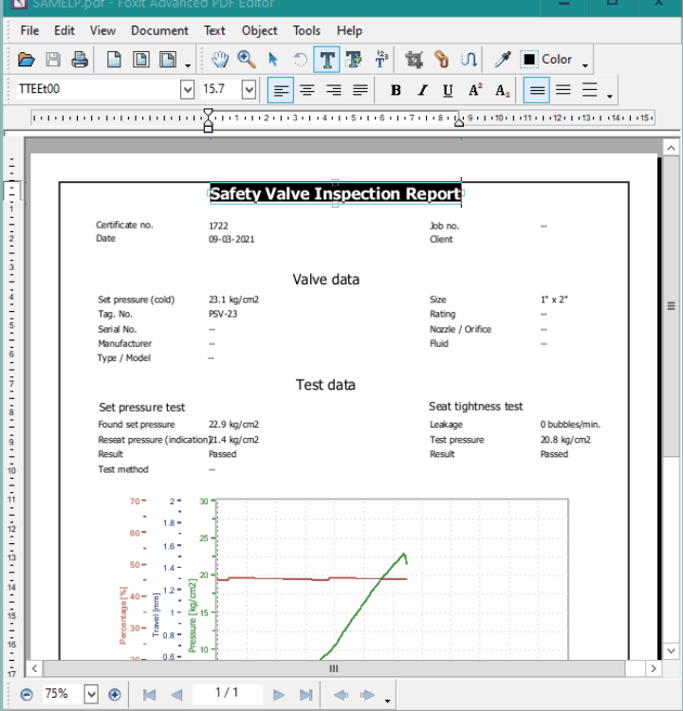Open the Object menu
The height and width of the screenshot is (711, 683).
point(259,30)
